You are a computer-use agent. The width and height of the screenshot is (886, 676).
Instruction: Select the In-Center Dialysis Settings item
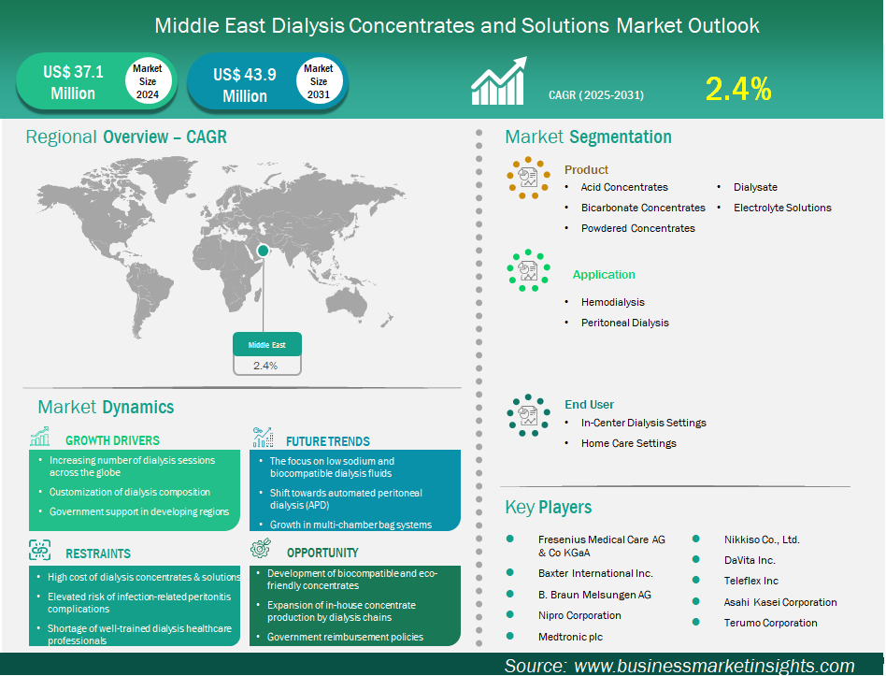tap(643, 423)
